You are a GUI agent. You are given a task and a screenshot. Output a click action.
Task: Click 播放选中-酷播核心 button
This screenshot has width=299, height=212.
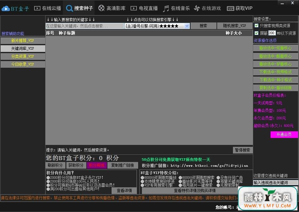[275, 56]
